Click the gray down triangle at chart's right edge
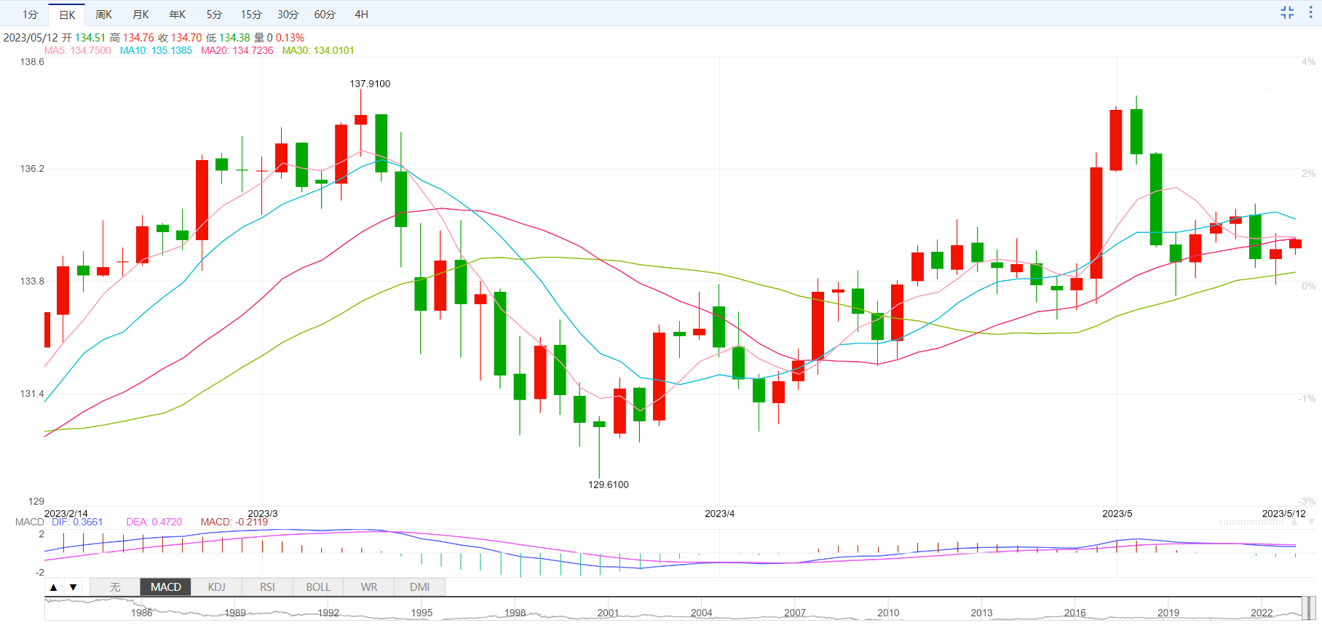This screenshot has height=644, width=1322. (x=1311, y=522)
